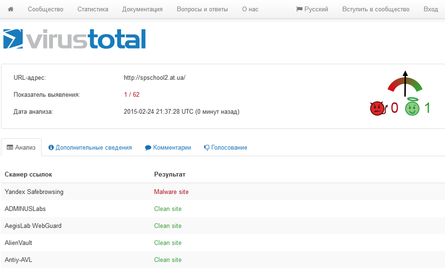Click the green angel harmless vote icon
This screenshot has width=445, height=269.
pos(412,107)
